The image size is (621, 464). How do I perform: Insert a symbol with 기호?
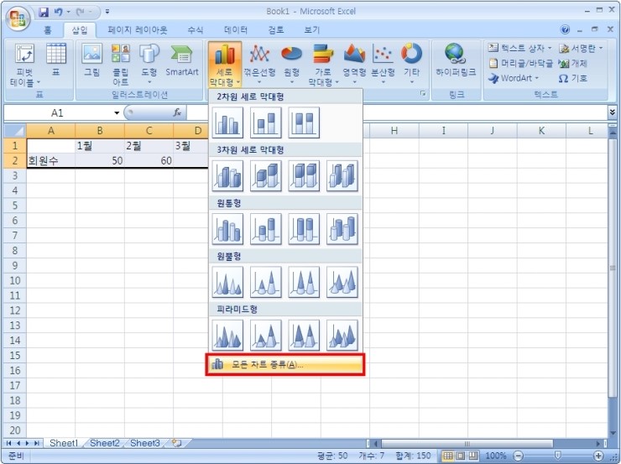click(x=572, y=78)
